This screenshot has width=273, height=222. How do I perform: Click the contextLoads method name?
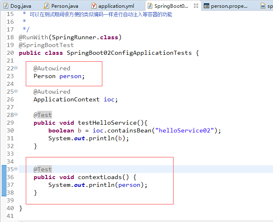pyautogui.click(x=100, y=177)
